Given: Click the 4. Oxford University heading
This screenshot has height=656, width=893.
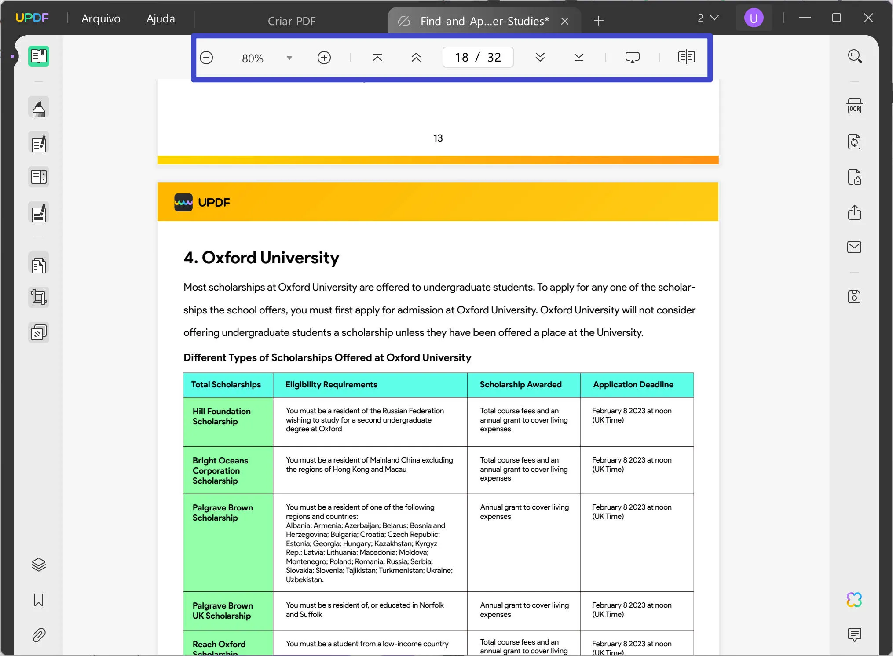Looking at the screenshot, I should click(x=261, y=258).
